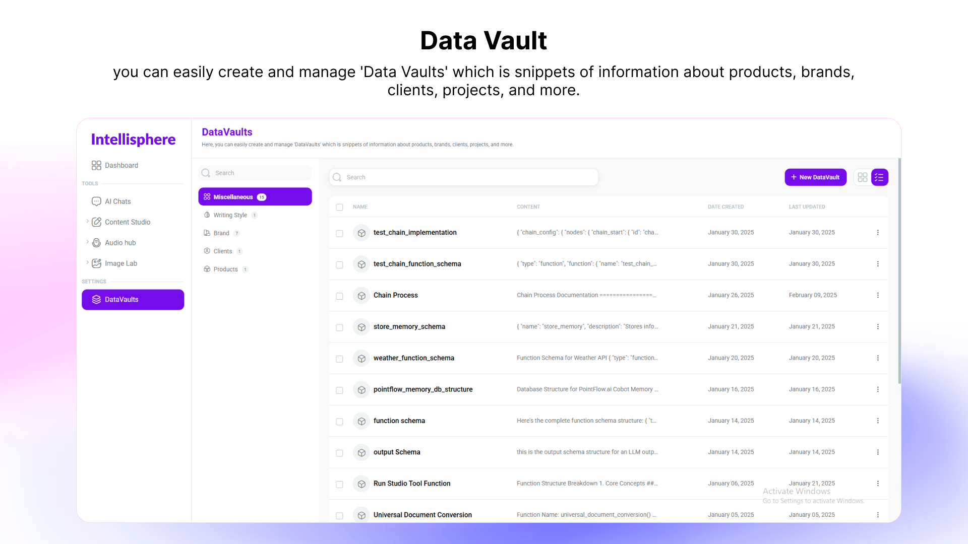Image resolution: width=968 pixels, height=544 pixels.
Task: Check the box for store_memory_schema row
Action: click(x=339, y=327)
